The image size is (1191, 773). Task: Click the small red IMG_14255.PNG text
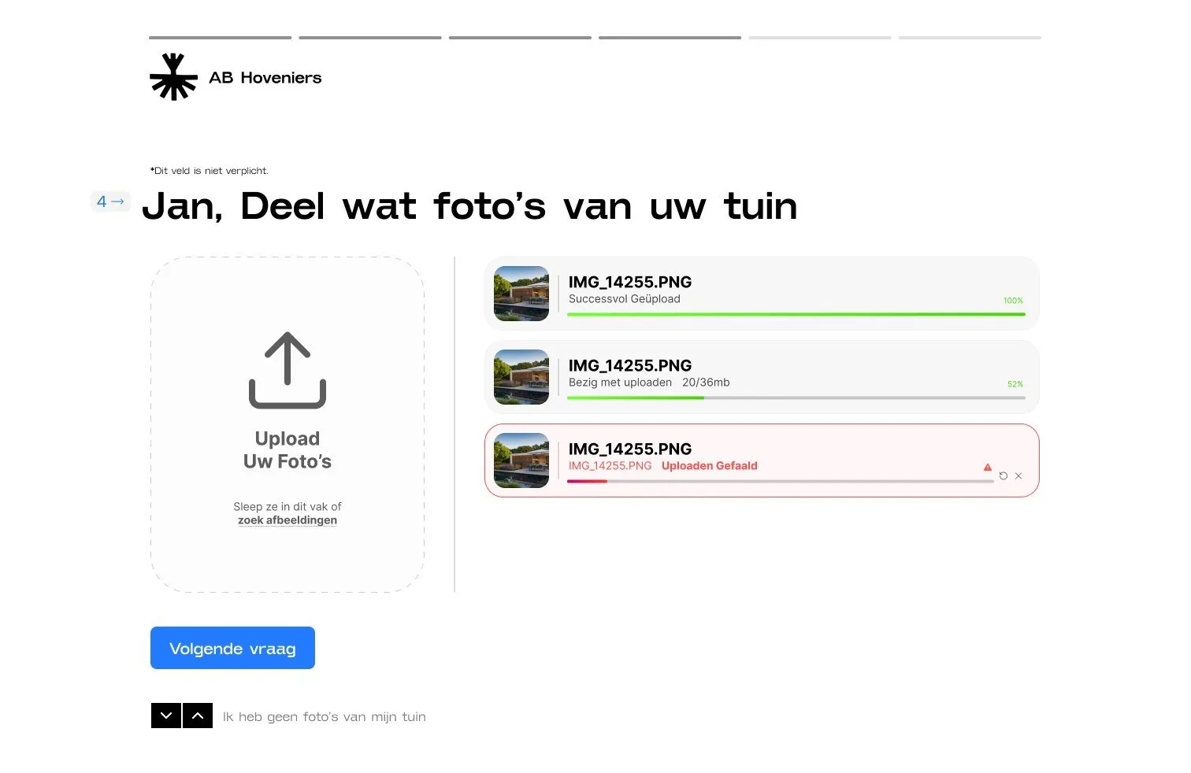coord(610,466)
